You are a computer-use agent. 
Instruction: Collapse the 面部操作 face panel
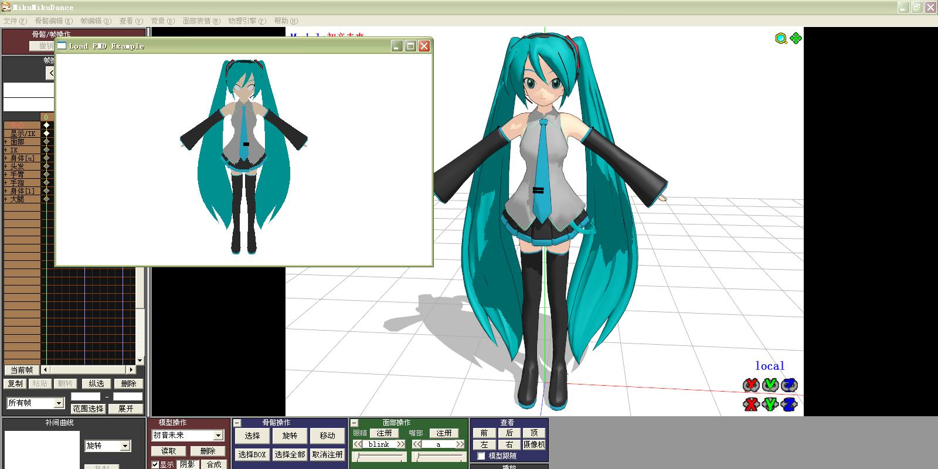point(354,422)
